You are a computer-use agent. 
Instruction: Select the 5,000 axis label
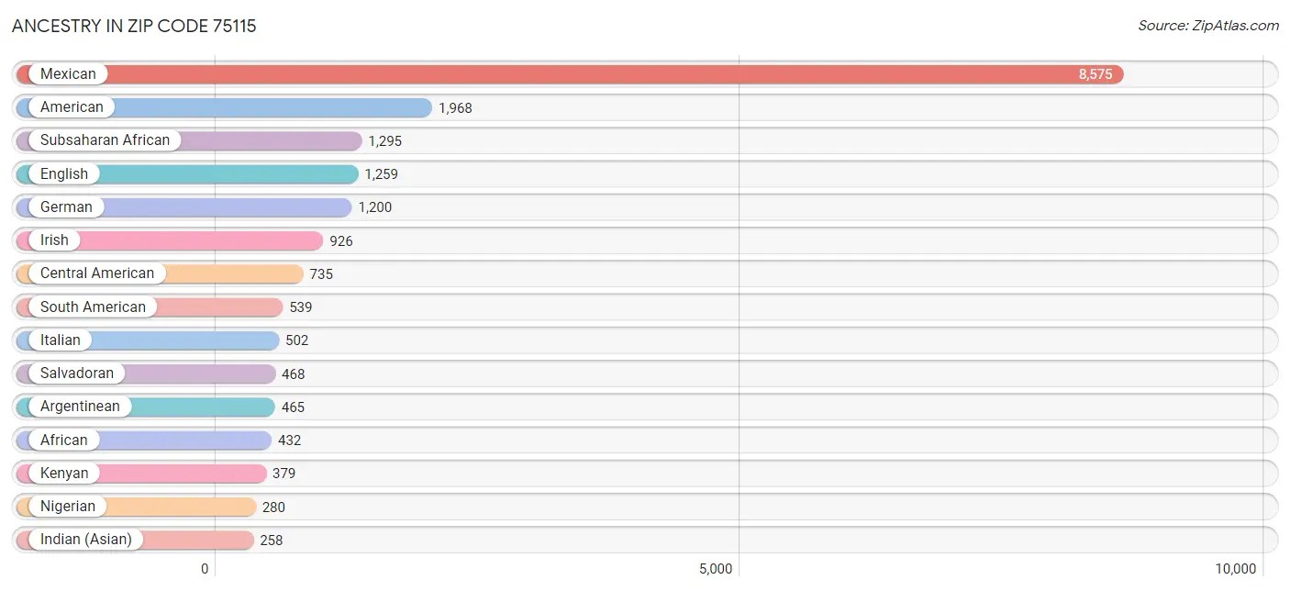point(715,568)
